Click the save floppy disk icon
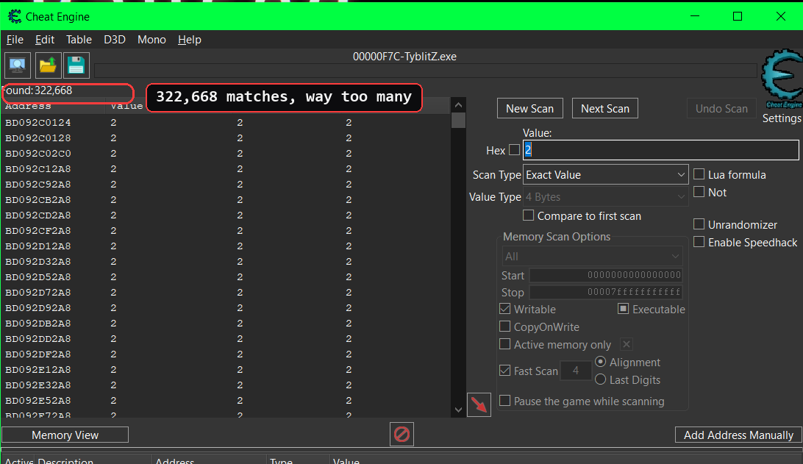The image size is (803, 464). tap(76, 65)
